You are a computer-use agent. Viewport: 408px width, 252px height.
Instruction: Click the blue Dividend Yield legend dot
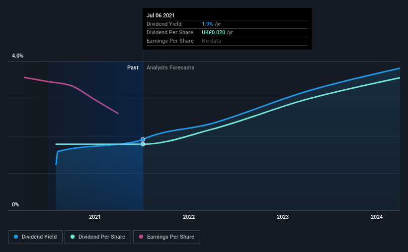click(16, 237)
